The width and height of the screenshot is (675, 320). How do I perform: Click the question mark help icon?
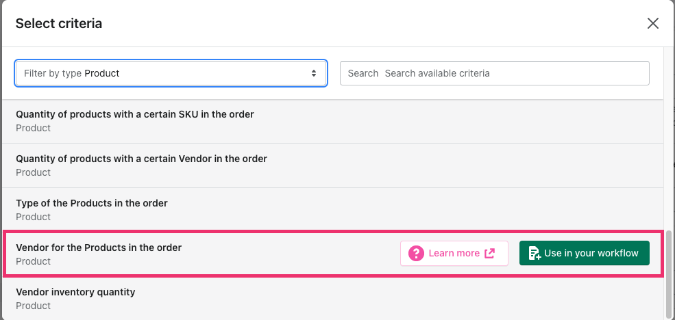[416, 253]
